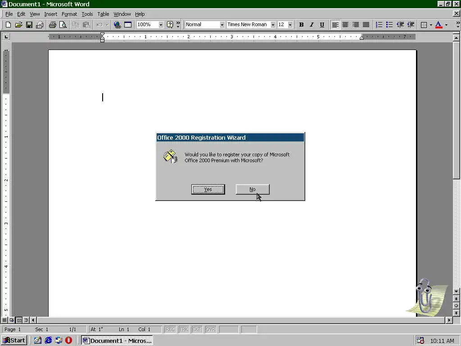This screenshot has height=346, width=461.
Task: Decrease the paragraph indent
Action: pyautogui.click(x=400, y=25)
